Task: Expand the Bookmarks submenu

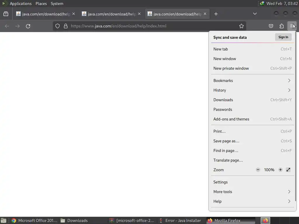Action: pos(253,80)
